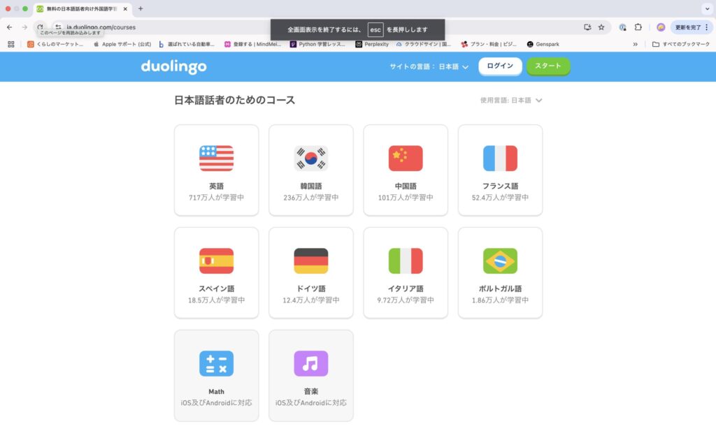This screenshot has width=716, height=447.
Task: Open the 音楽 music note icon
Action: click(310, 363)
